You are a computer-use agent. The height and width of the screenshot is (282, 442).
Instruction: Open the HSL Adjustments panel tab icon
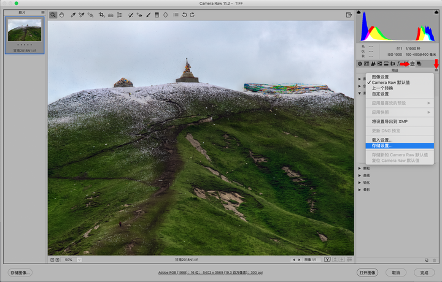click(x=380, y=64)
